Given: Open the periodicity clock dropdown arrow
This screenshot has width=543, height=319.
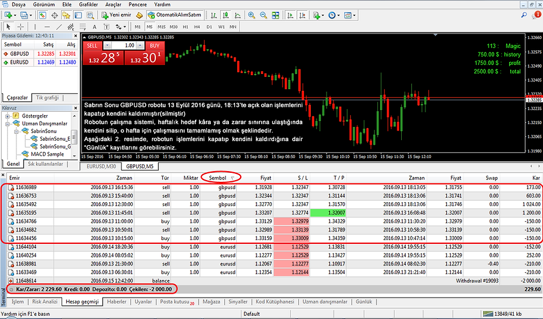Looking at the screenshot, I should (x=338, y=15).
